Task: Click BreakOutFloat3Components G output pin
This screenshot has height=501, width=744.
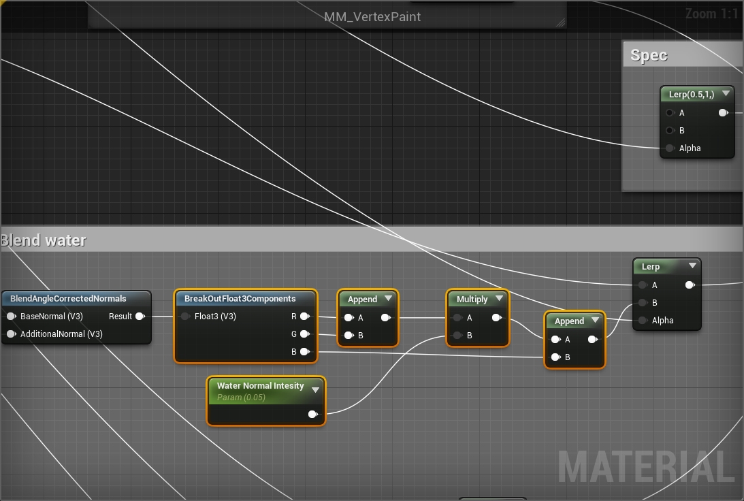Action: [x=305, y=334]
